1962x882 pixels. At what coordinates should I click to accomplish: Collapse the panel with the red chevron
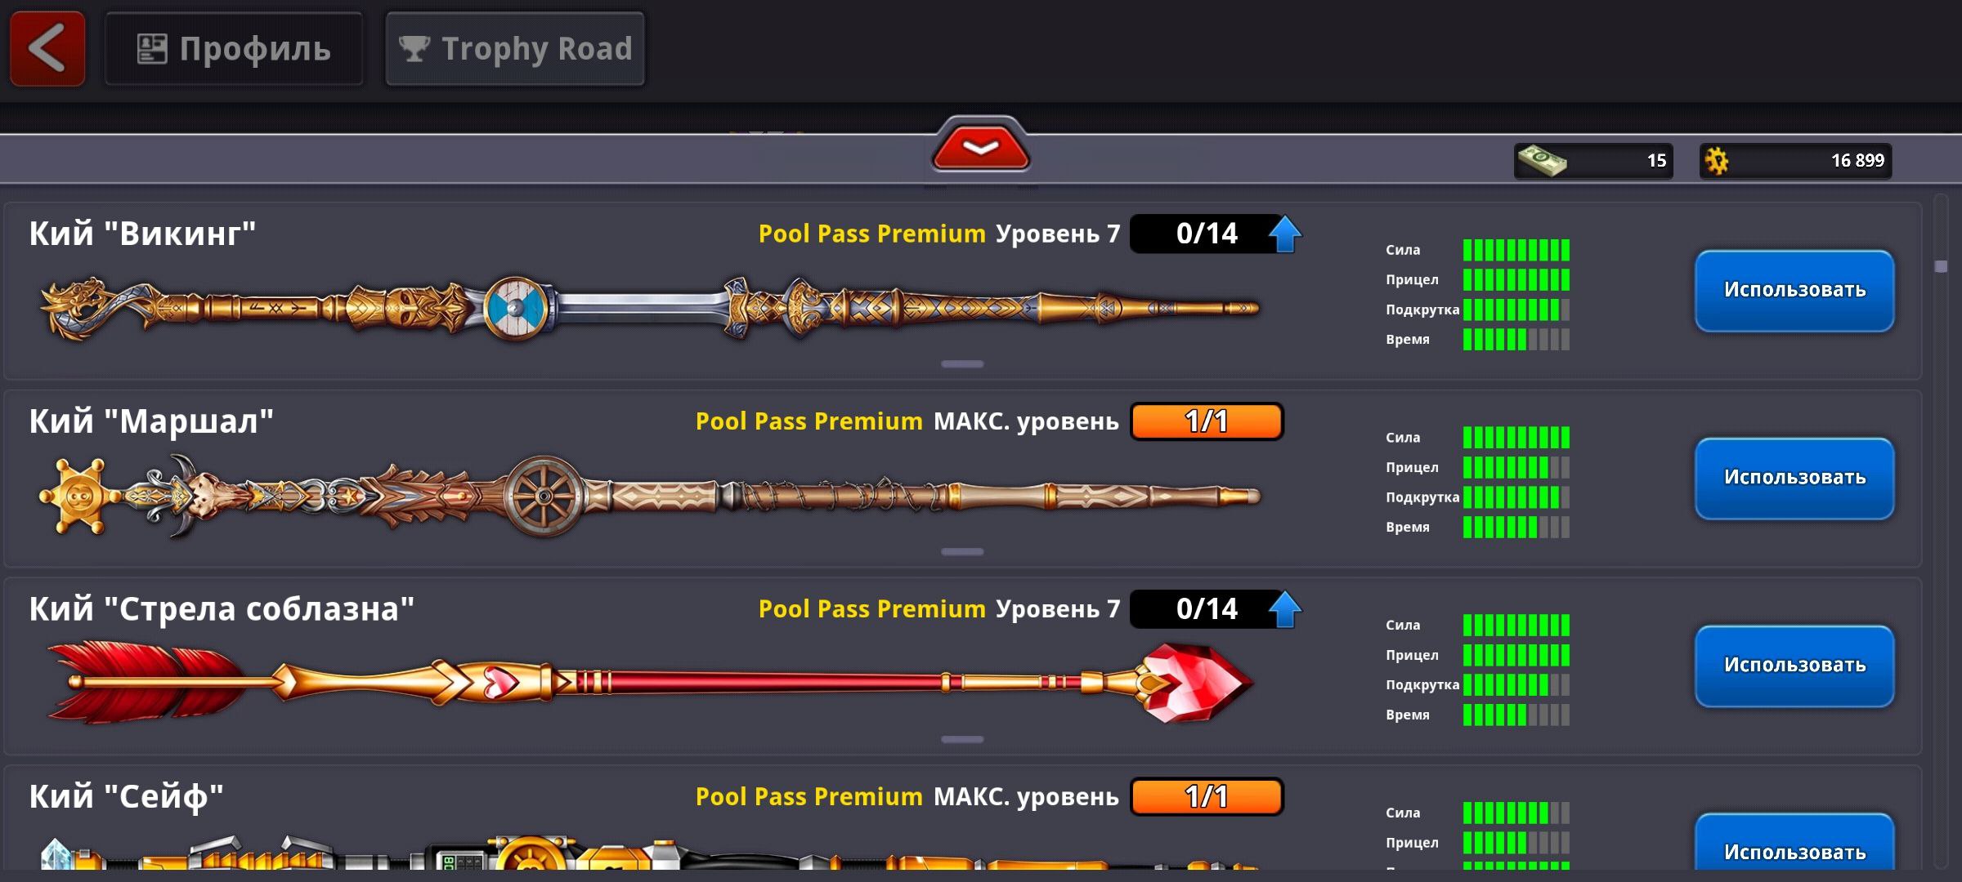click(x=980, y=145)
